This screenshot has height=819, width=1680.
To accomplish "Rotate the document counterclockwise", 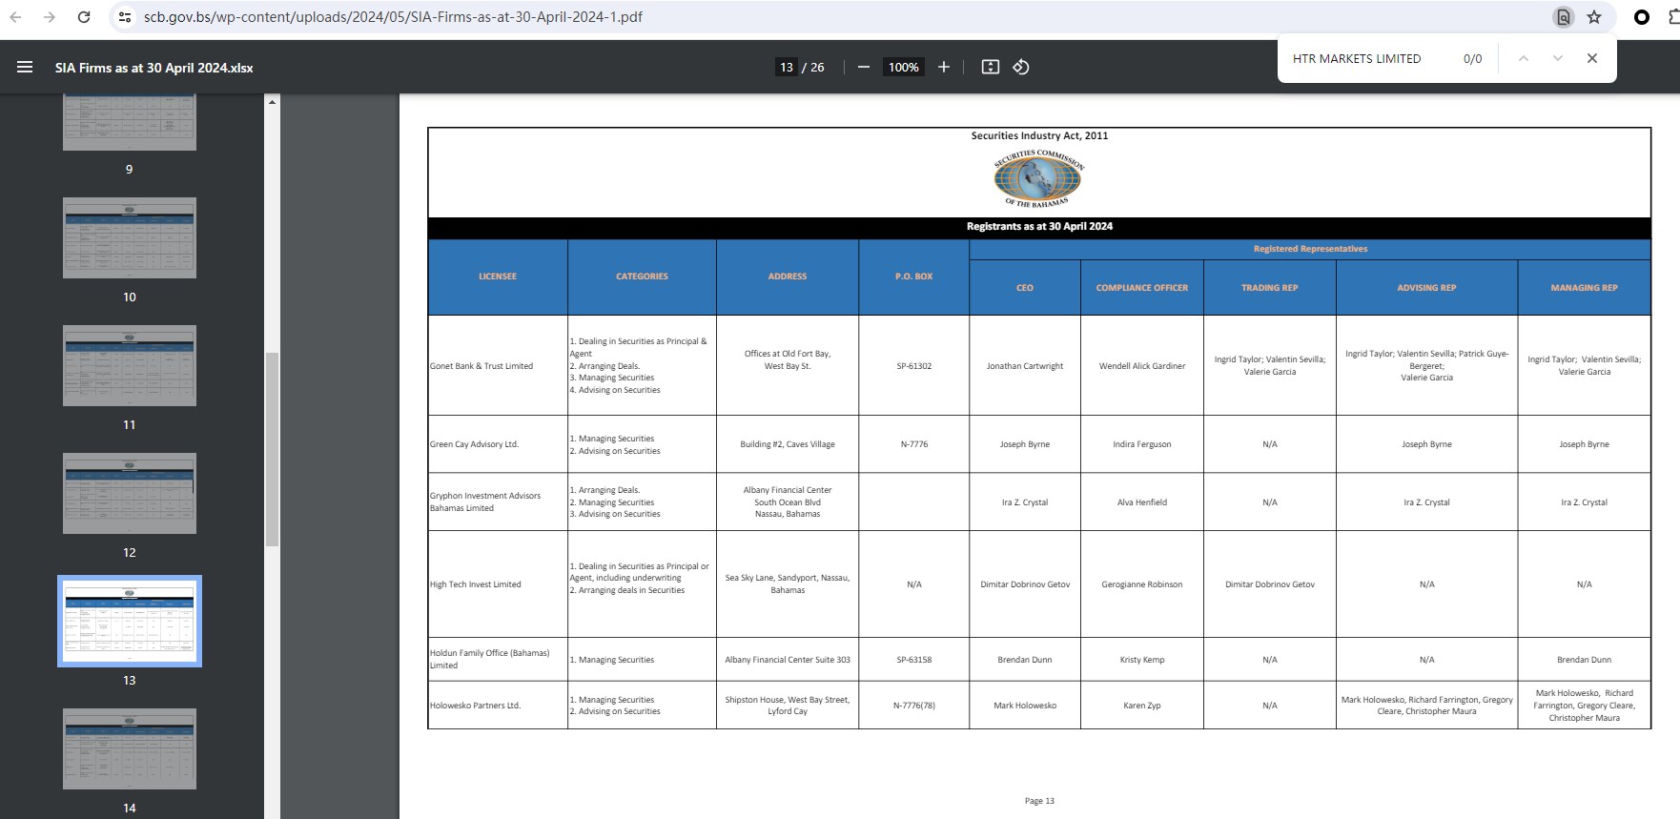I will tap(1021, 67).
